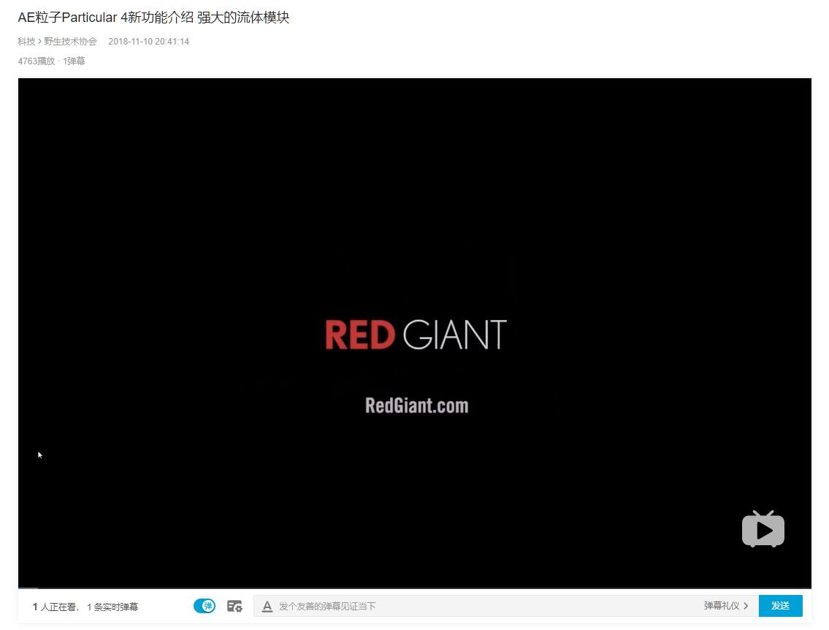Click the video progress bar

(415, 588)
